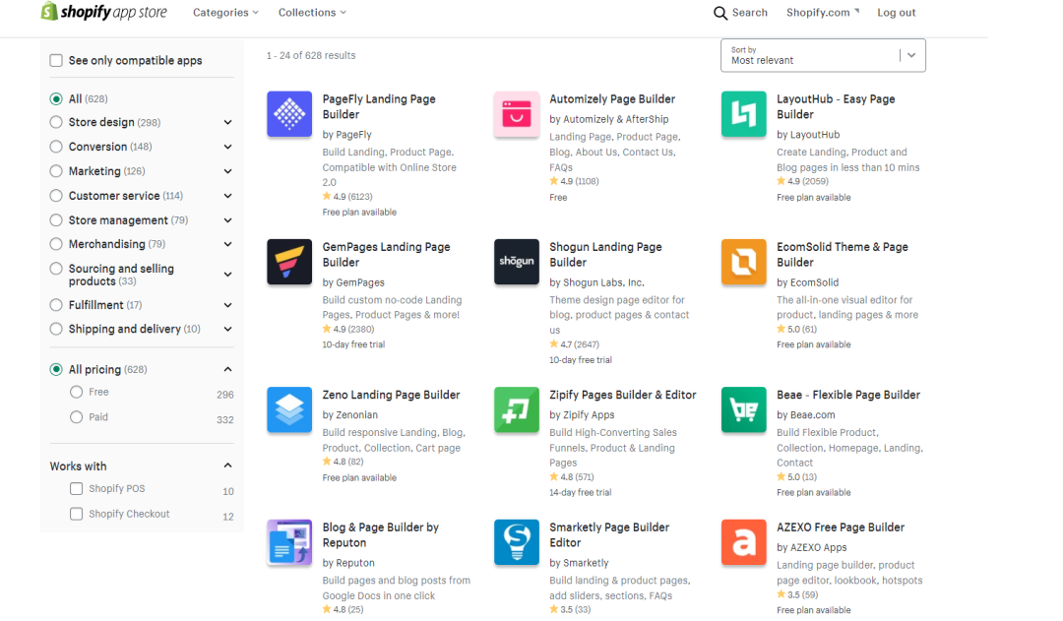Open AZEXO Free Page Builder title
This screenshot has width=1063, height=621.
click(840, 528)
